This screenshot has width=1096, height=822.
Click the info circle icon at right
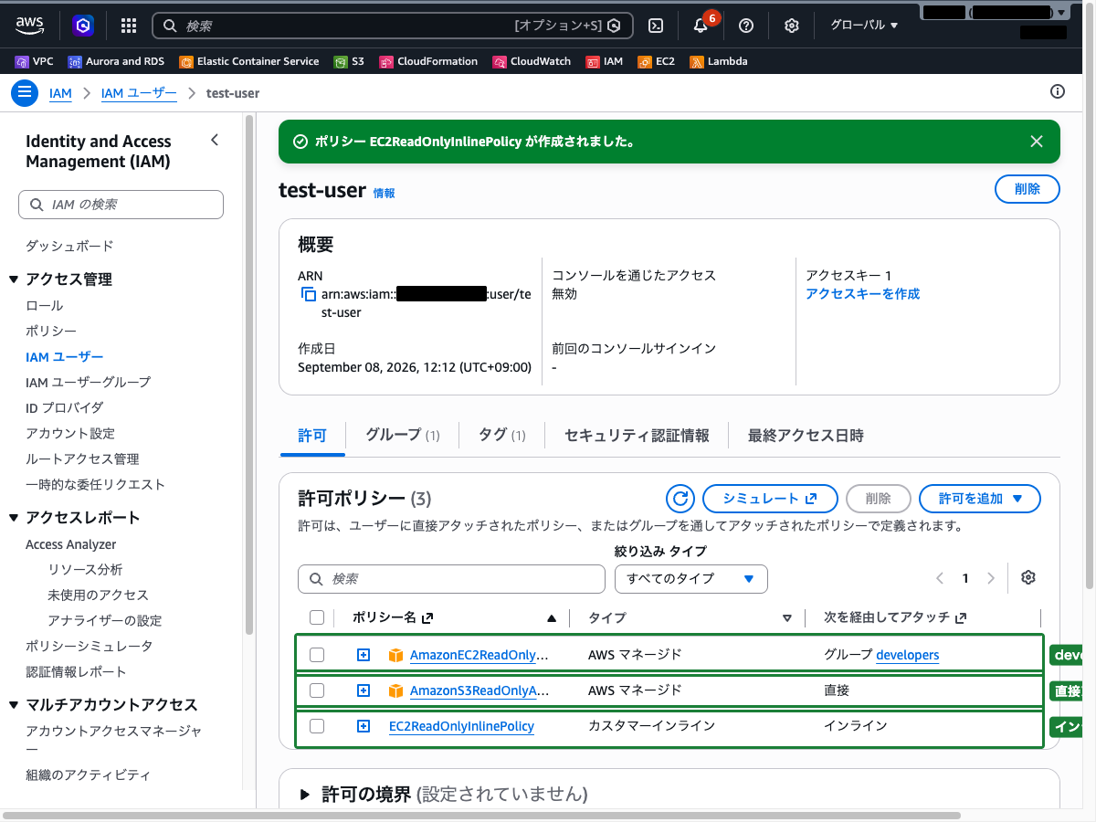point(1058,91)
